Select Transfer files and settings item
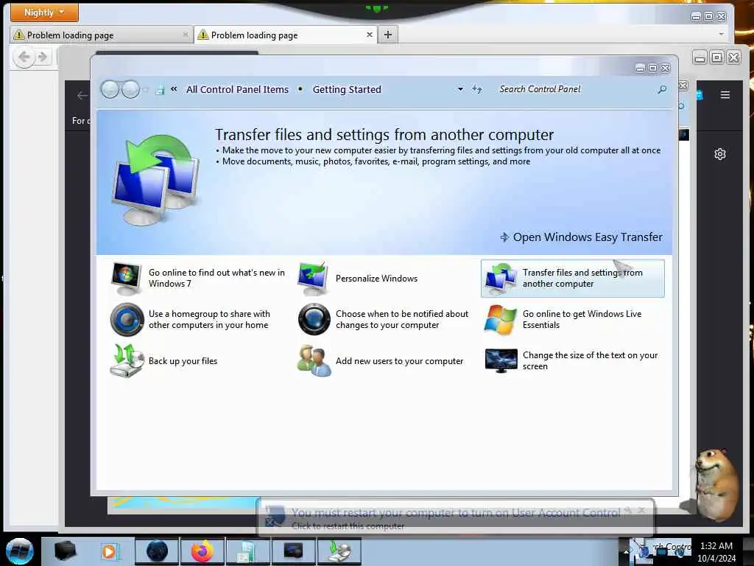 pyautogui.click(x=573, y=279)
